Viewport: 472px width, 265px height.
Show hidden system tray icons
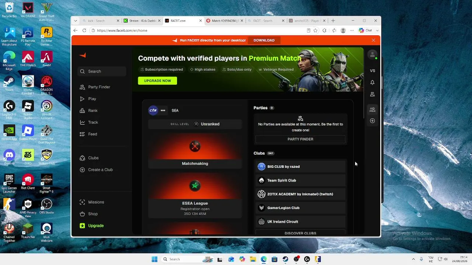[413, 259]
